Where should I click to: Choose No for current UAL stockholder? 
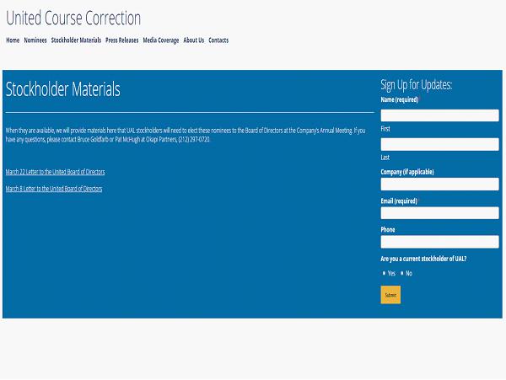(x=402, y=274)
